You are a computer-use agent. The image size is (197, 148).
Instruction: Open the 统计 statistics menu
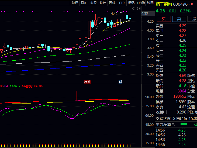pyautogui.click(x=103, y=3)
